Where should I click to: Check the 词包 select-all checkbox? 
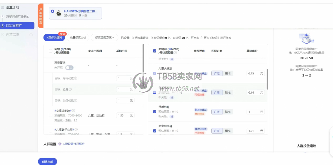pos(50,51)
